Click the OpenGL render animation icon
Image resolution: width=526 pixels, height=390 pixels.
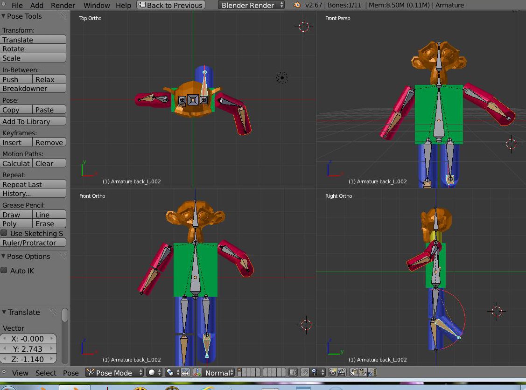tap(342, 373)
